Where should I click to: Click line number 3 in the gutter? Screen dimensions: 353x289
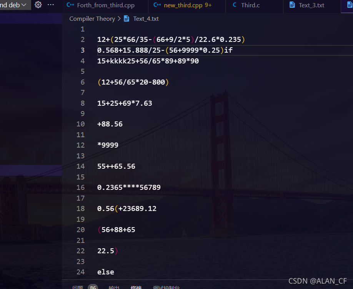click(x=83, y=50)
